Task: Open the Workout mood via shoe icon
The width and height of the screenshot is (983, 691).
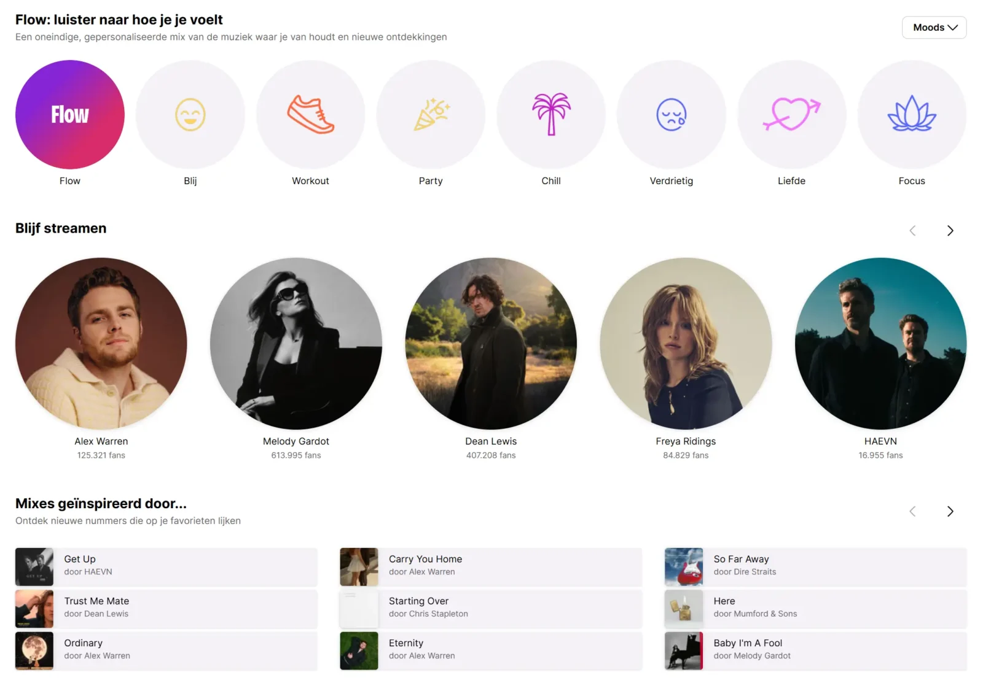Action: 310,114
